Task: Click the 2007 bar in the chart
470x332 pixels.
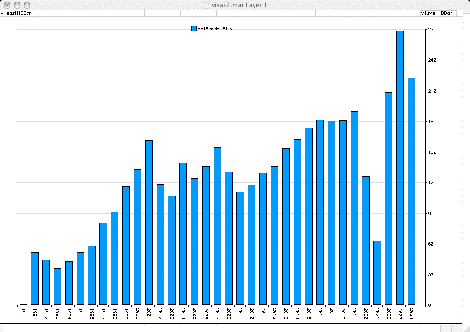Action: 217,226
